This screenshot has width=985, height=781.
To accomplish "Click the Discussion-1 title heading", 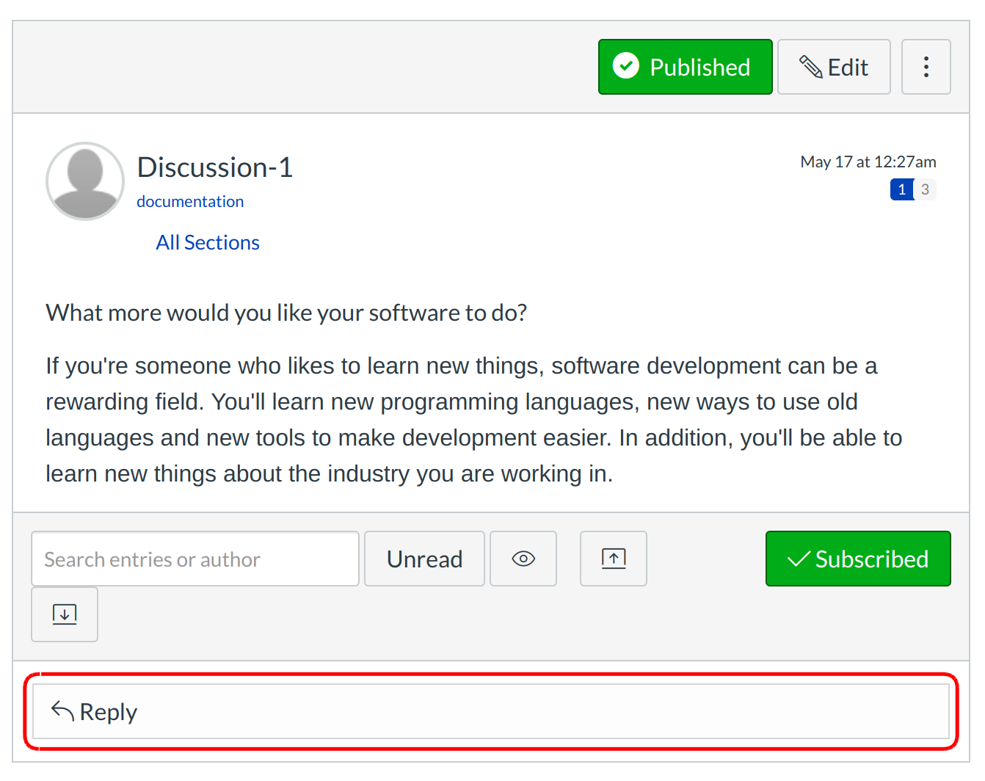I will [x=215, y=167].
